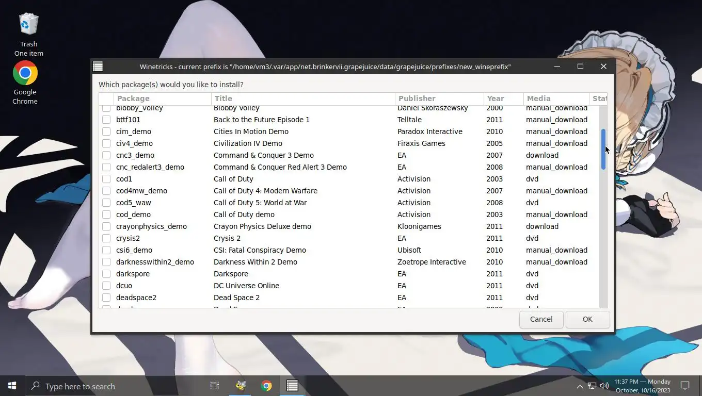Viewport: 702px width, 396px height.
Task: Open Chrome from the taskbar
Action: coord(266,386)
